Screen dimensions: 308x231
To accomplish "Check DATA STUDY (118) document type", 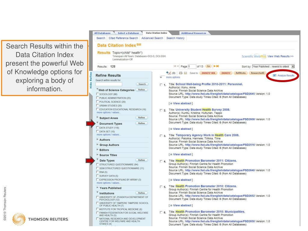I will click(97, 128).
